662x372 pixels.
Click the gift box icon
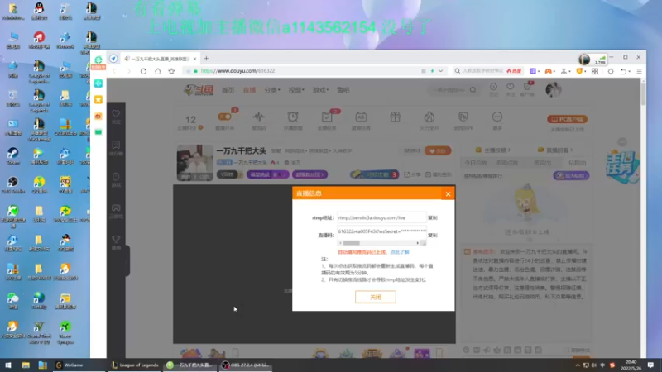pyautogui.click(x=396, y=117)
